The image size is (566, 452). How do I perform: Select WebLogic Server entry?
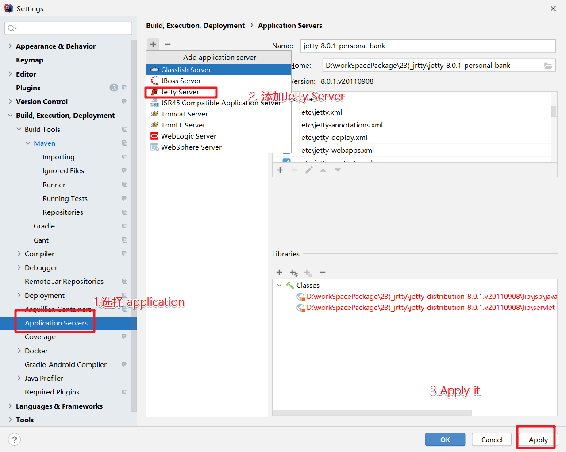point(219,136)
